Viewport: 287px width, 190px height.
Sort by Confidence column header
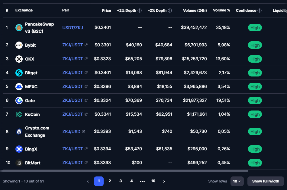[x=246, y=11]
